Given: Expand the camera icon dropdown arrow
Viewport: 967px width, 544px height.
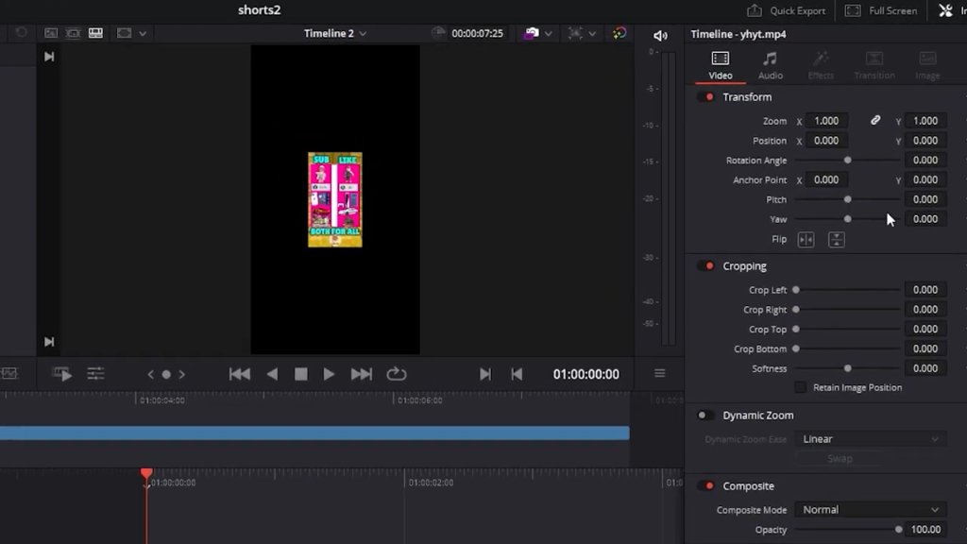Looking at the screenshot, I should click(549, 33).
